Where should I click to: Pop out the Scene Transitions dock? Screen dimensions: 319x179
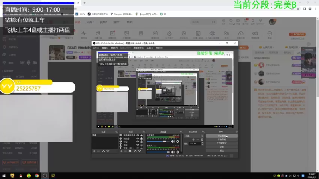click(203, 132)
